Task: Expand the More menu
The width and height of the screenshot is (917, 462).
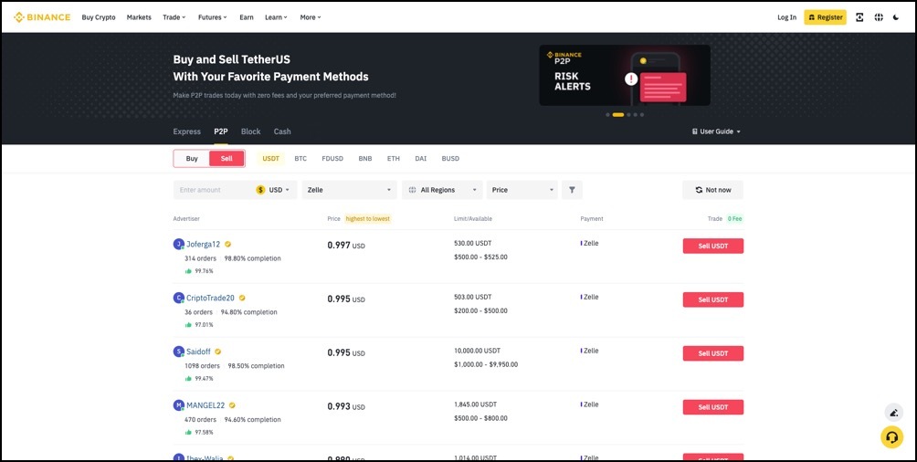Action: [311, 17]
